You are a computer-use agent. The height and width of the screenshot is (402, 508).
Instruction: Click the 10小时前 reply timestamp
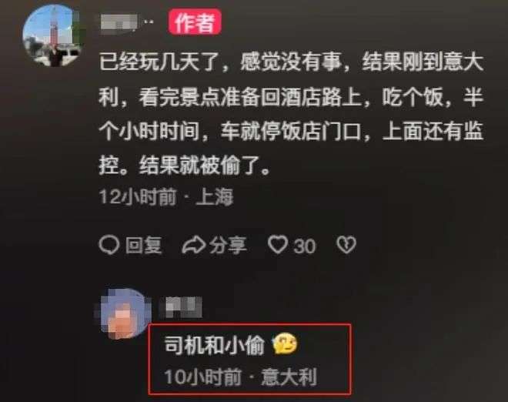203,377
